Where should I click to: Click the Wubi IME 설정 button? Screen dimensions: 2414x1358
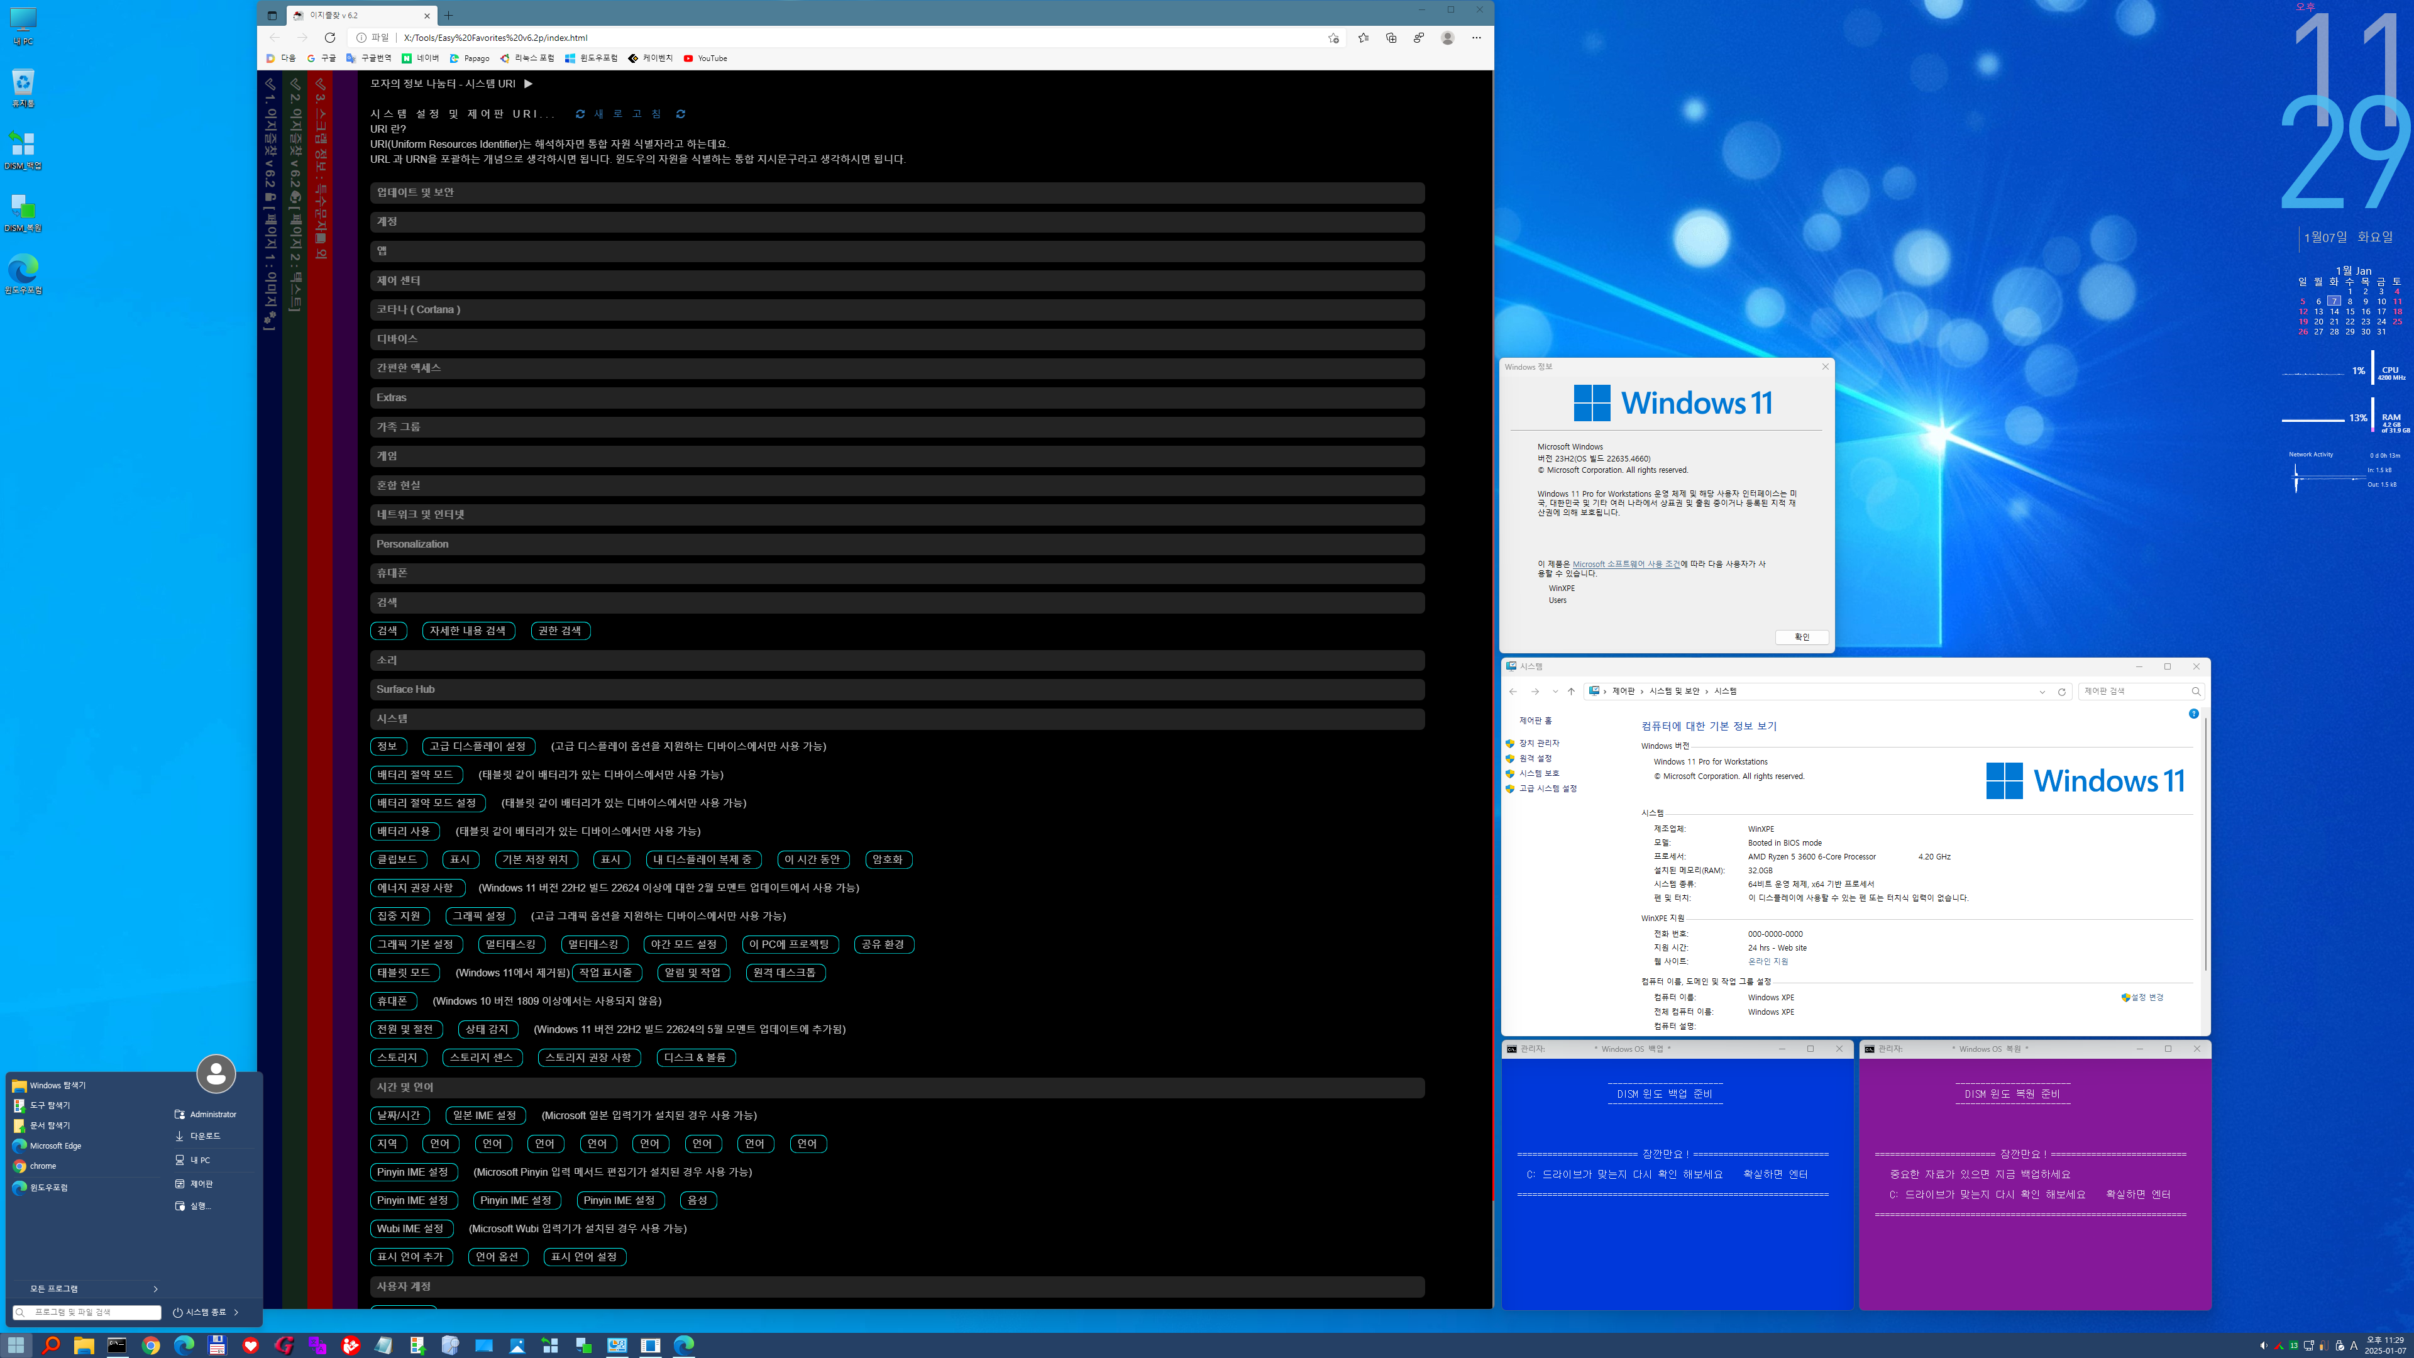click(411, 1228)
